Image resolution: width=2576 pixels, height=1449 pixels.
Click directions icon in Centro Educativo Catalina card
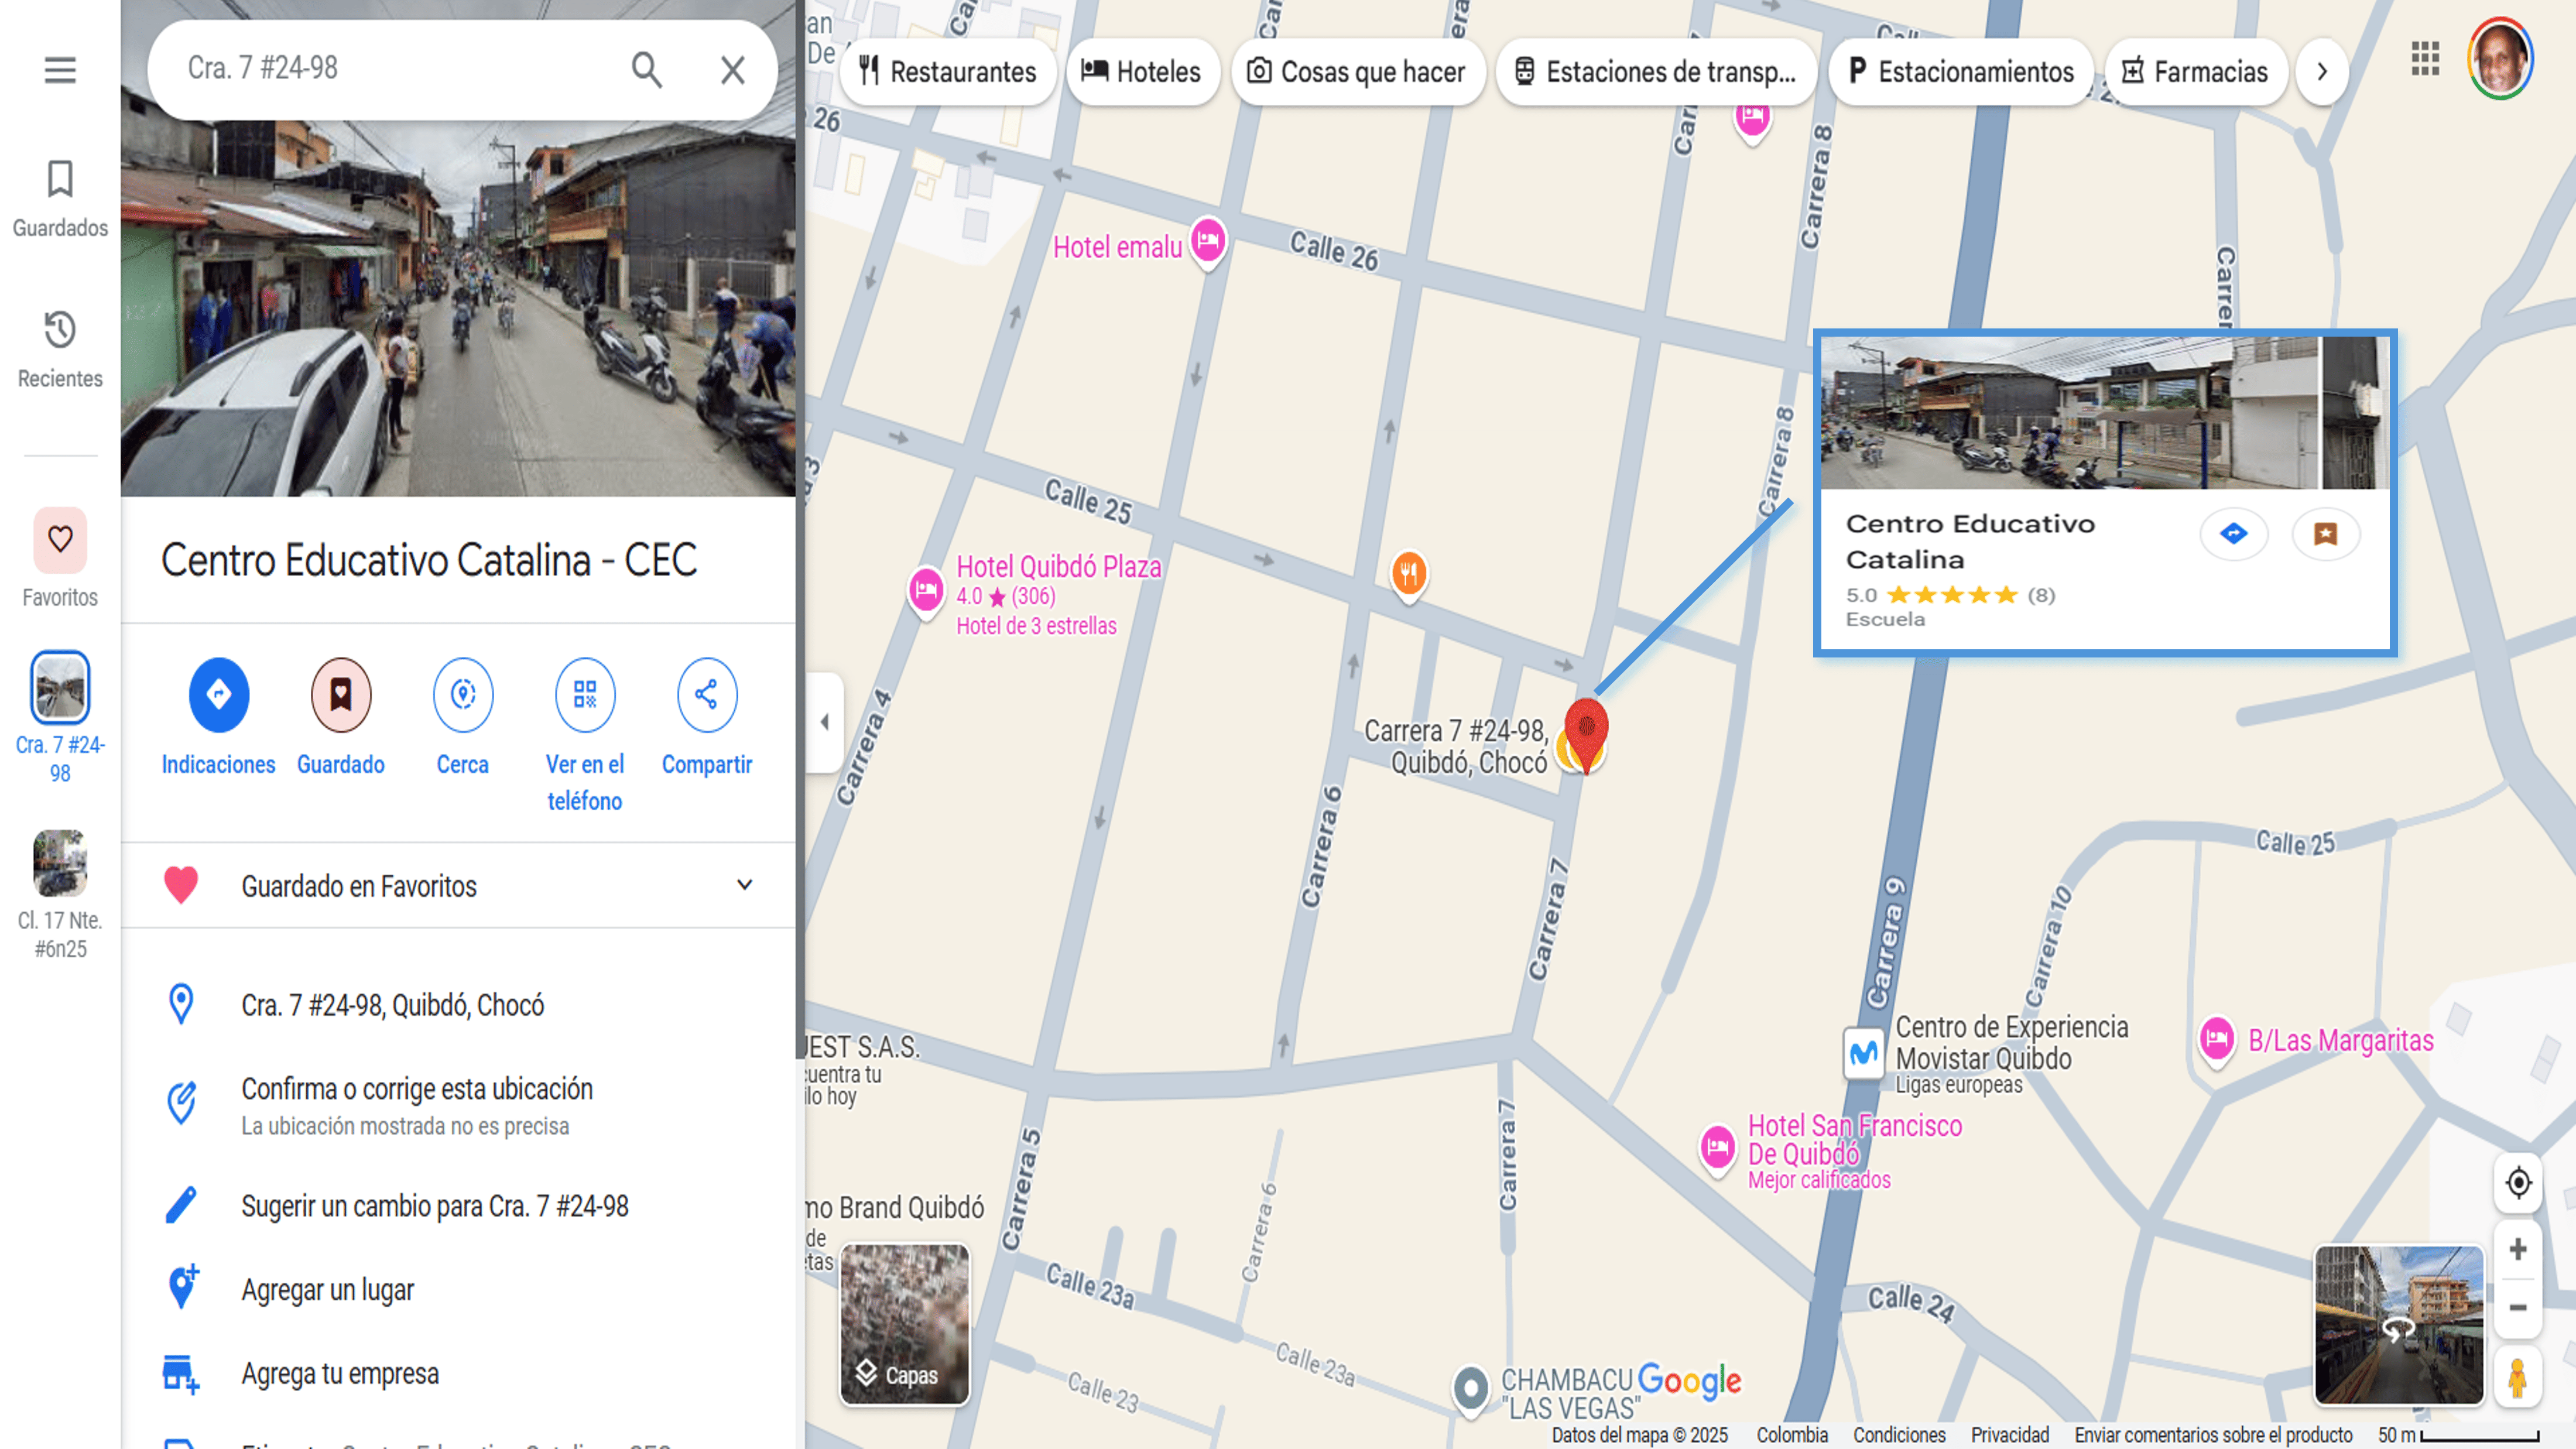2234,533
